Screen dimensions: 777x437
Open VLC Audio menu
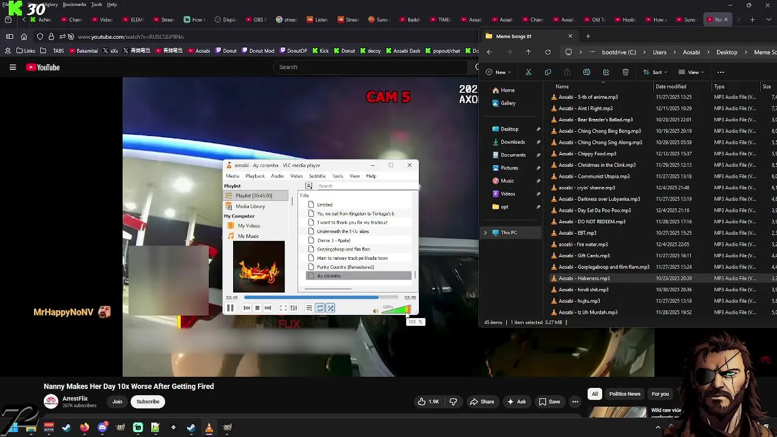pyautogui.click(x=277, y=176)
